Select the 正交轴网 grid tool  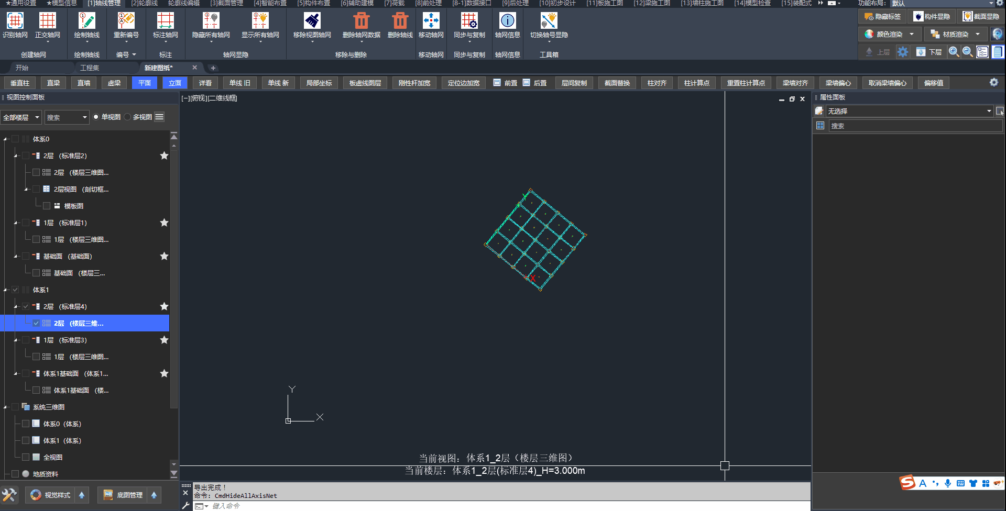47,21
